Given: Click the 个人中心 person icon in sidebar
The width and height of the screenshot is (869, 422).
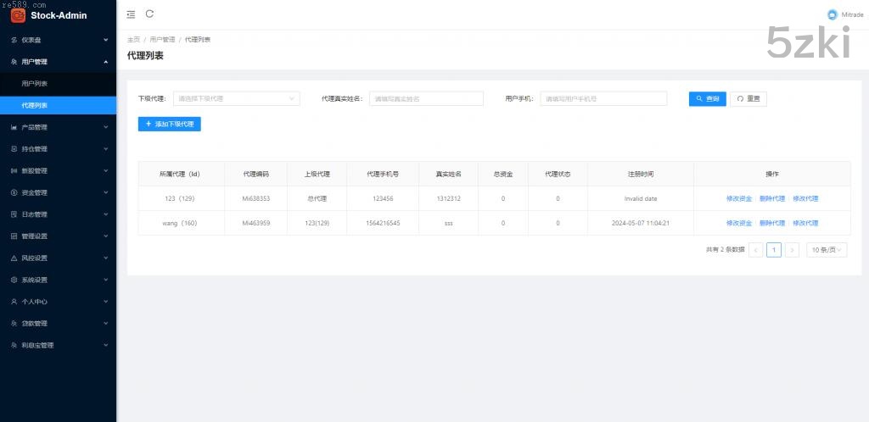Looking at the screenshot, I should (14, 302).
